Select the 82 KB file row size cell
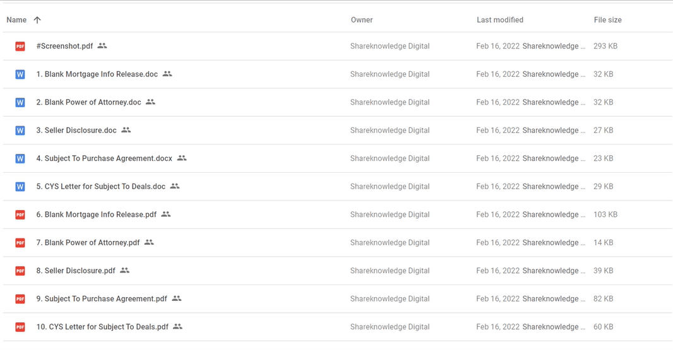Image resolution: width=673 pixels, height=350 pixels. click(604, 298)
